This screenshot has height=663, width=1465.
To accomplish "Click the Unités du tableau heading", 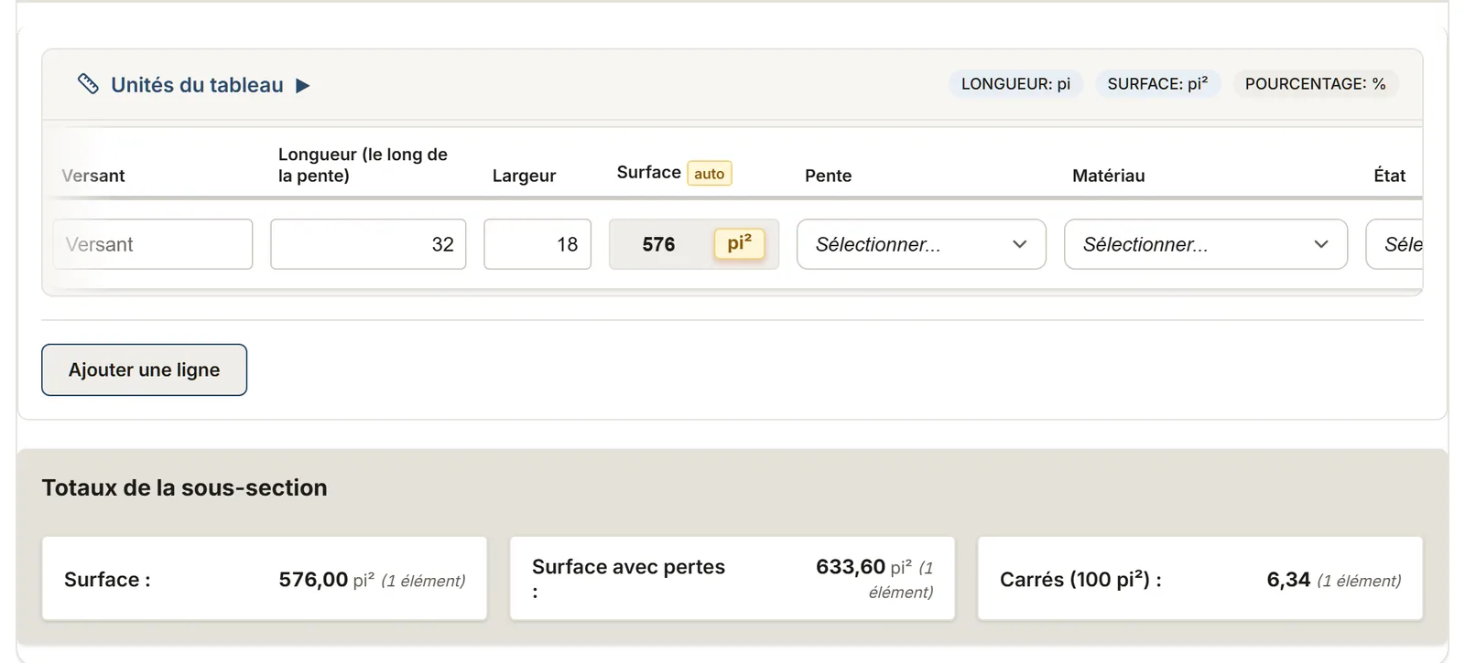I will click(x=197, y=85).
